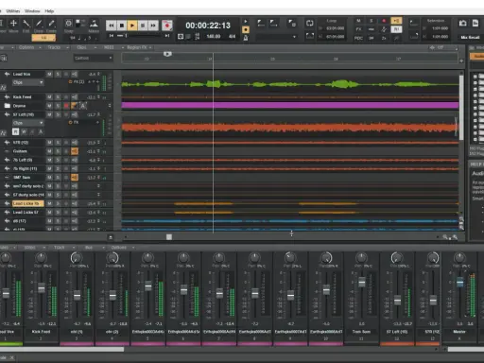Toggle the Loop on/off icon

pos(309,23)
